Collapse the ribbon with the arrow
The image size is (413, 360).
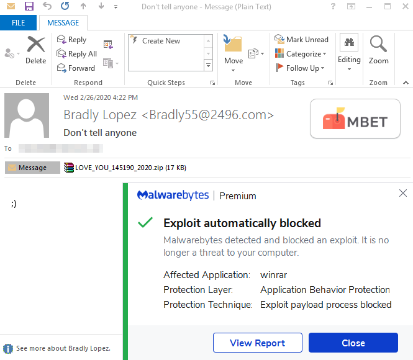click(x=406, y=83)
